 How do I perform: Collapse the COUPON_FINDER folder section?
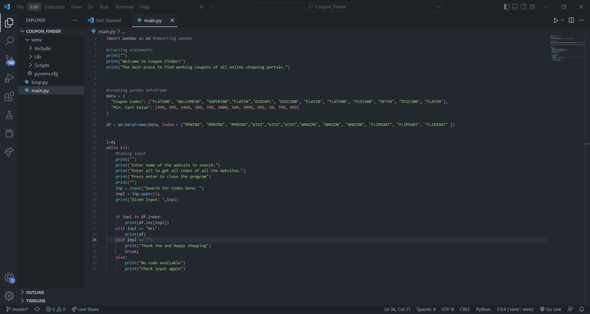point(51,31)
